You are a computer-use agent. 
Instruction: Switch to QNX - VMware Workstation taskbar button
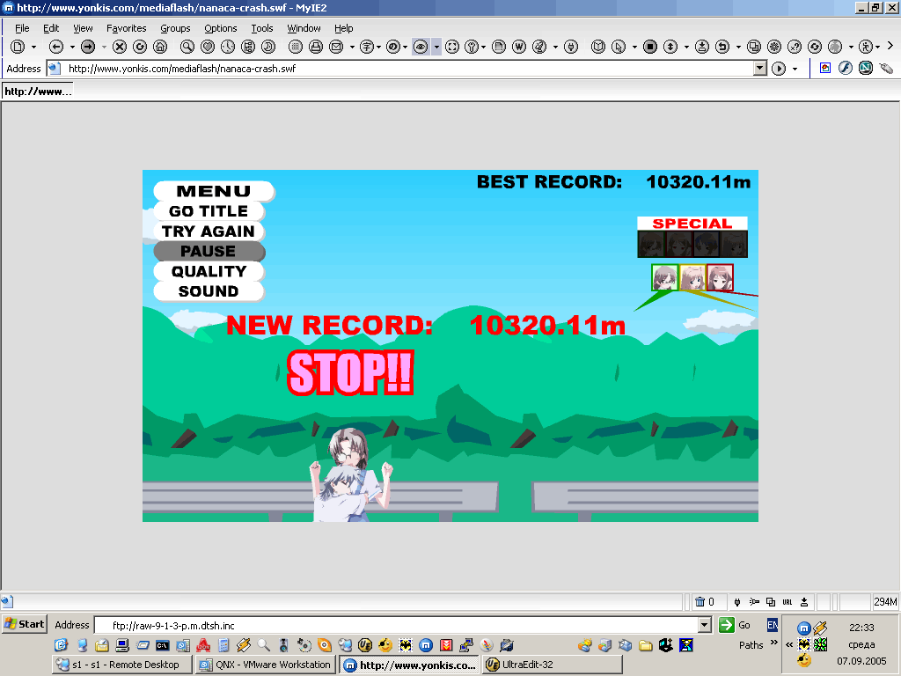266,665
